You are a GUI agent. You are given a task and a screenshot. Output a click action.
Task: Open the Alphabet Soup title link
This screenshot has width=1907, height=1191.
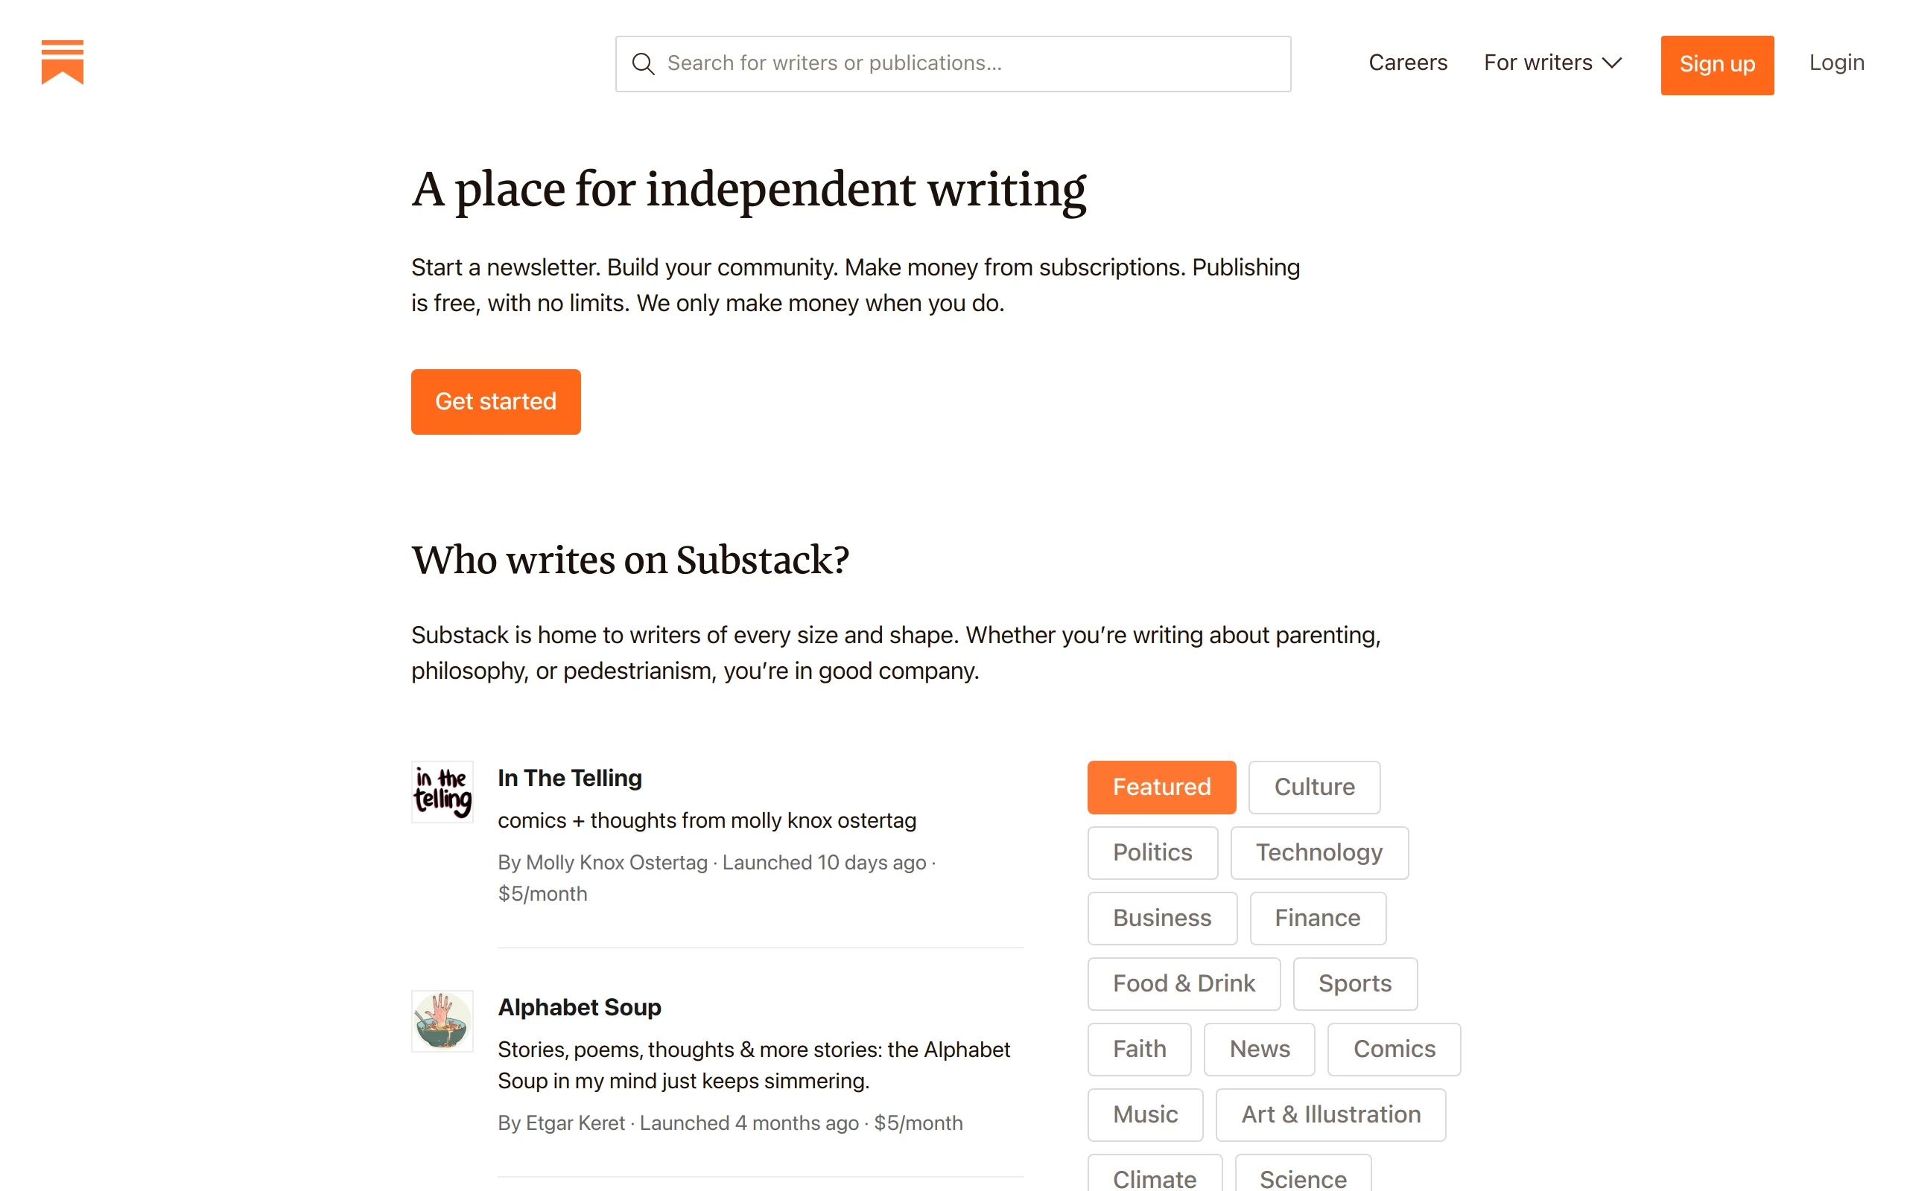pyautogui.click(x=580, y=1007)
